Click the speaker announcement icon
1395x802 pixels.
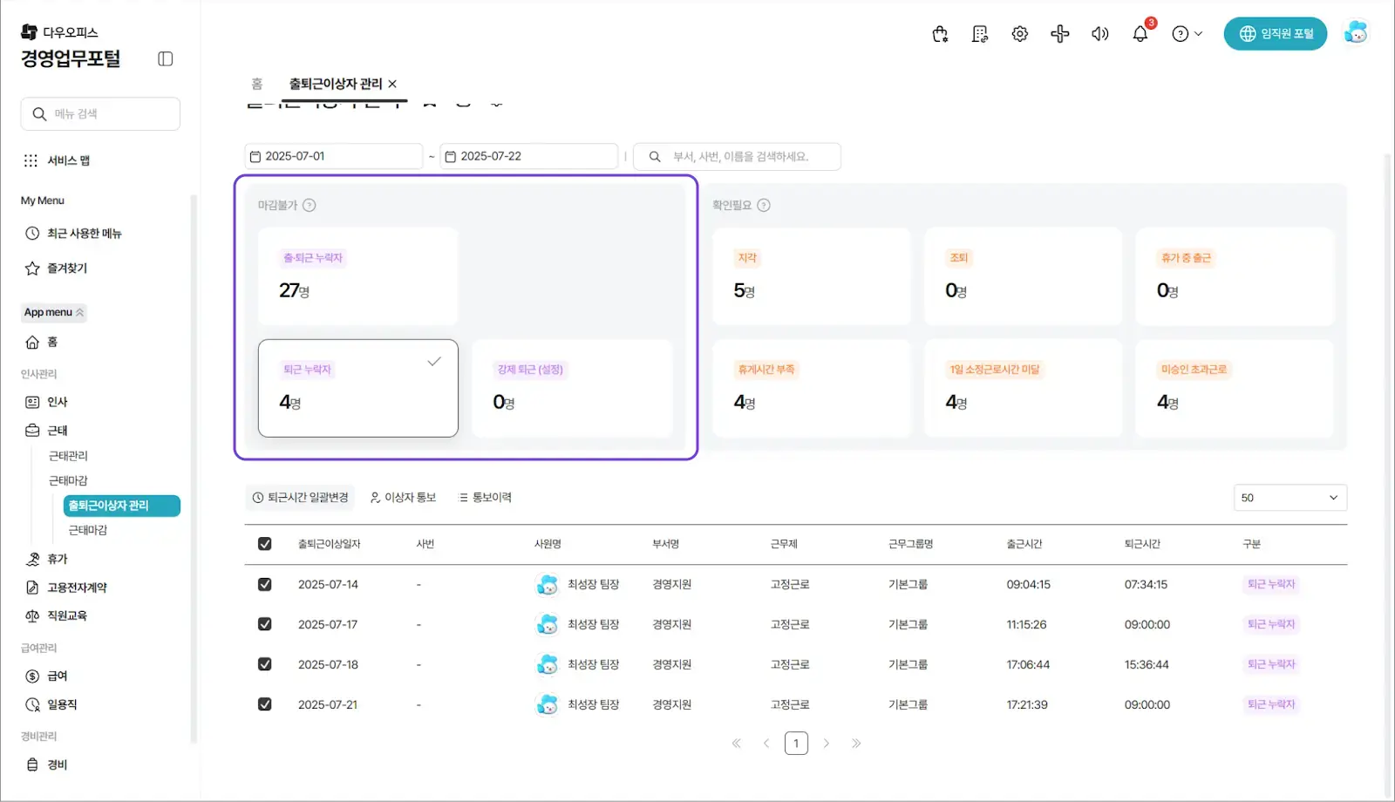coord(1099,34)
